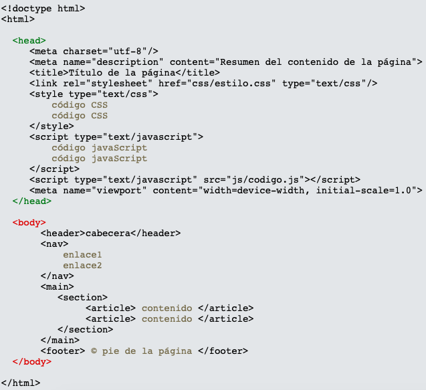Select the header cabecera line

[x=110, y=233]
